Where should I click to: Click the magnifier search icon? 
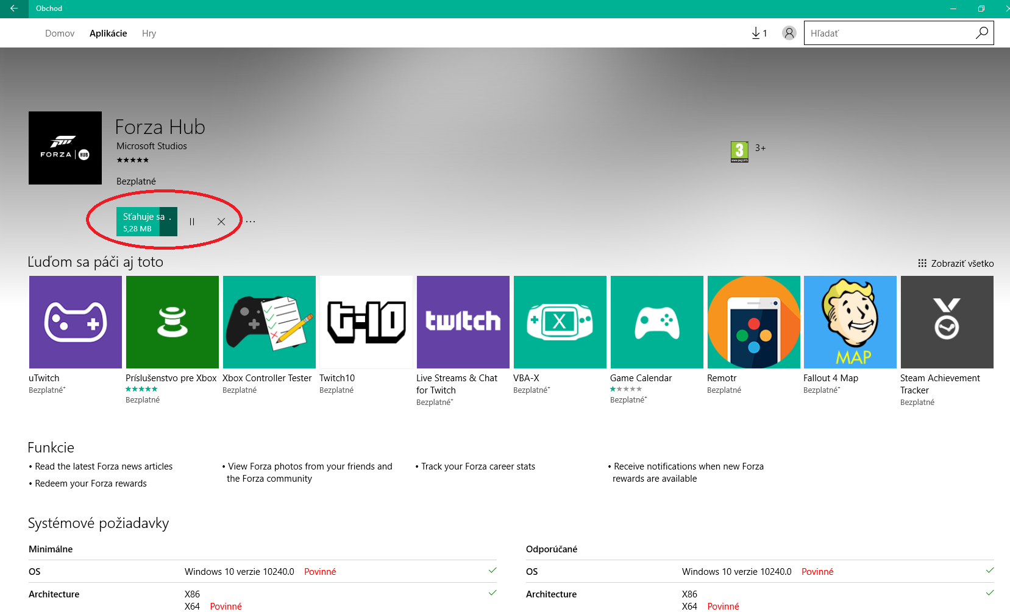click(982, 33)
